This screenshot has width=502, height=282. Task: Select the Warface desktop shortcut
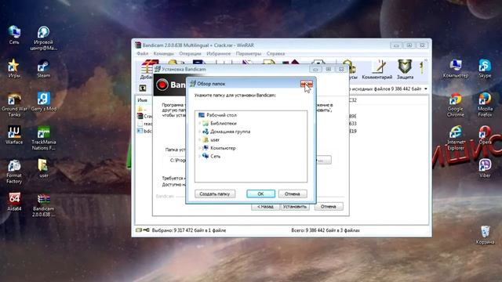[x=14, y=135]
